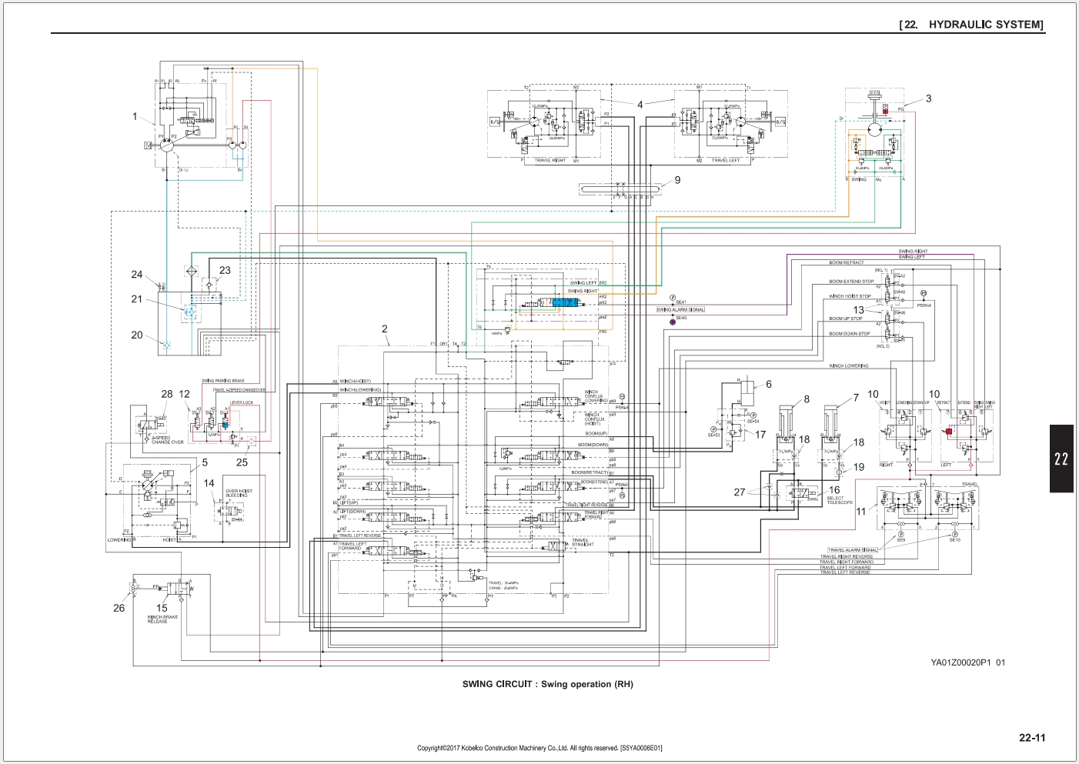Click the BOOM DOWN STOP label
Image resolution: width=1079 pixels, height=764 pixels.
tap(849, 334)
